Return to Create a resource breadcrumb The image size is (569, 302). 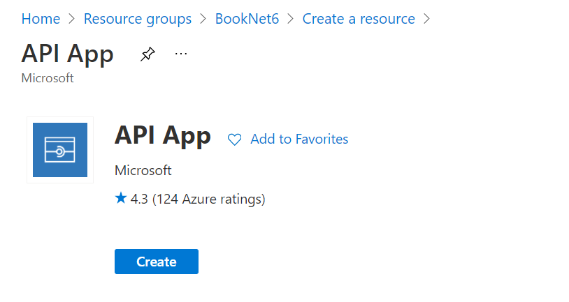pyautogui.click(x=359, y=18)
